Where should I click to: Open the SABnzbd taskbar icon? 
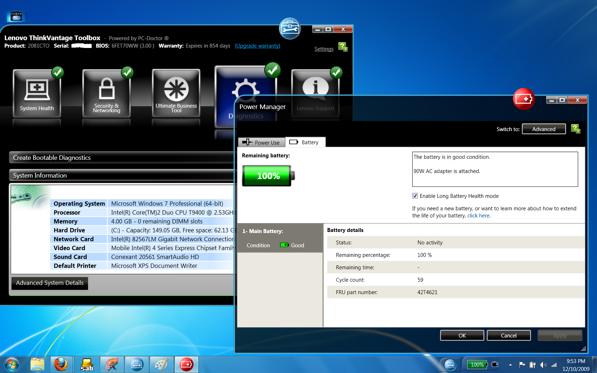tap(87, 364)
